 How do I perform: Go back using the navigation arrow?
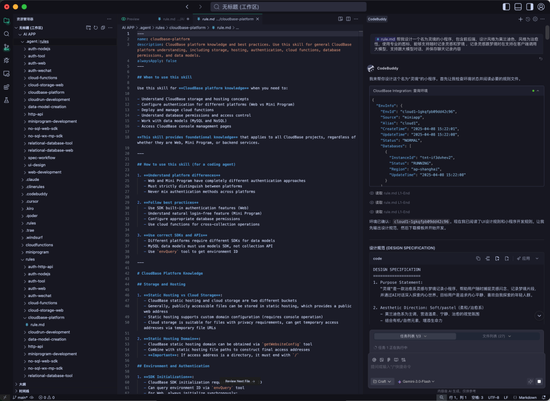tap(187, 7)
